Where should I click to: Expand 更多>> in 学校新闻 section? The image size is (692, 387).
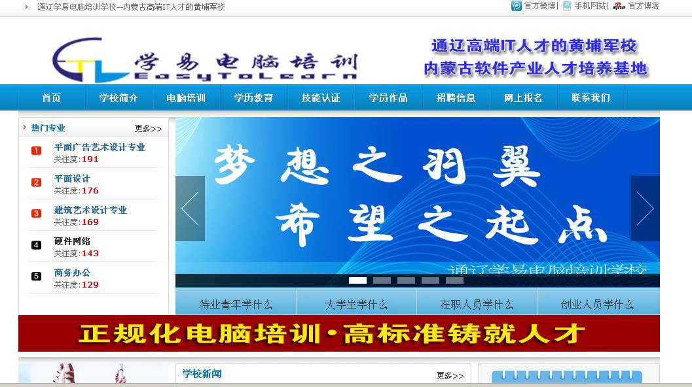click(x=450, y=375)
